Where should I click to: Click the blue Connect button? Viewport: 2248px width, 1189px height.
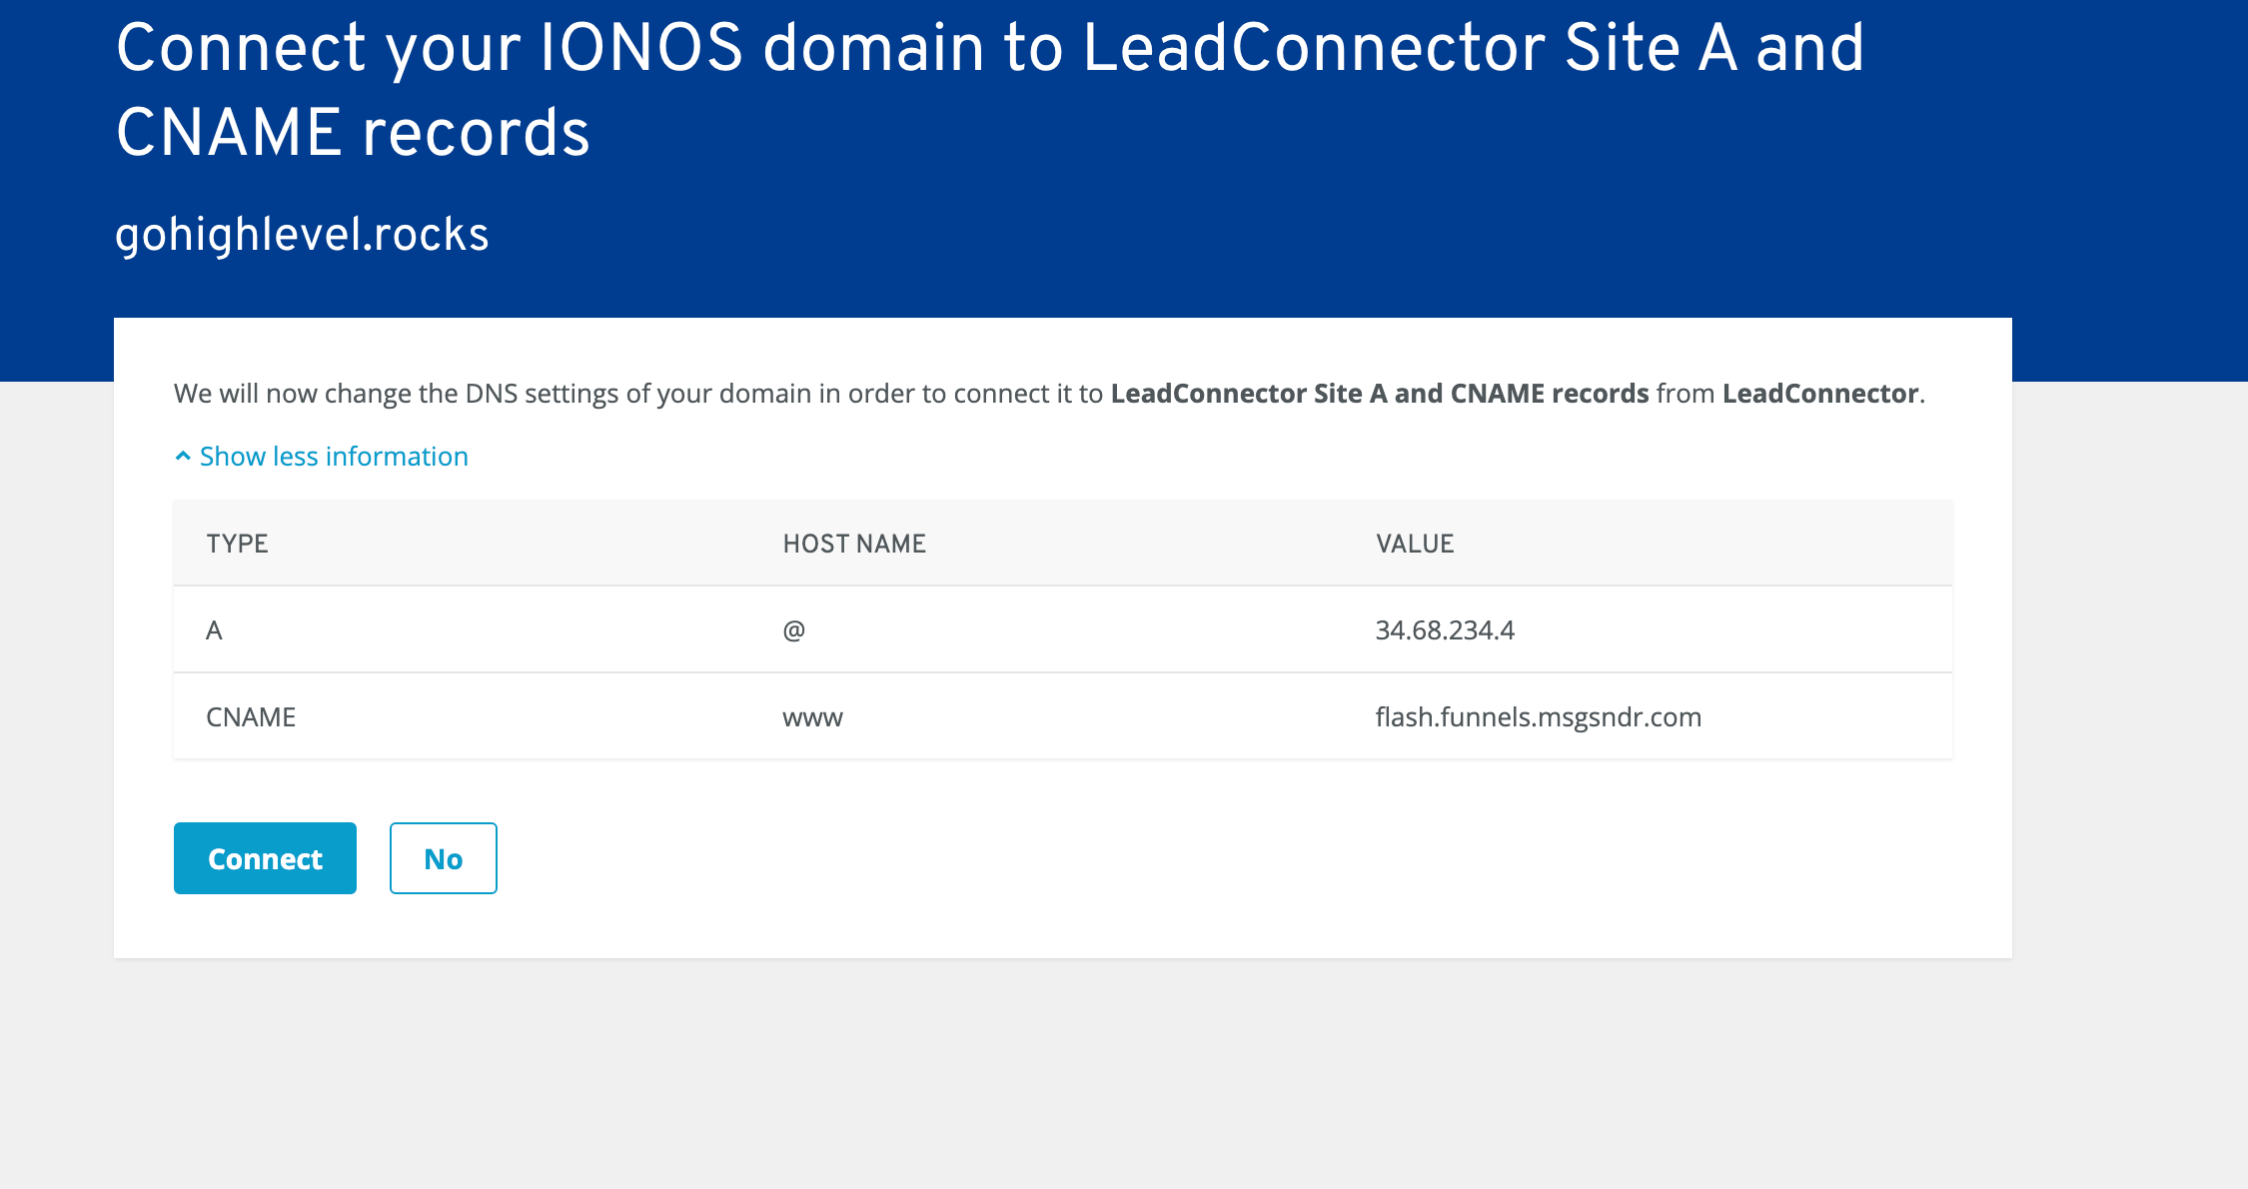[x=265, y=858]
